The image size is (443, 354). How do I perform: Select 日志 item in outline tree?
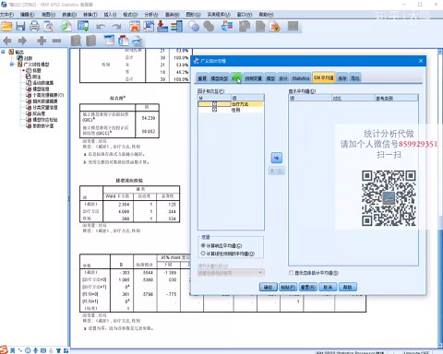[28, 58]
